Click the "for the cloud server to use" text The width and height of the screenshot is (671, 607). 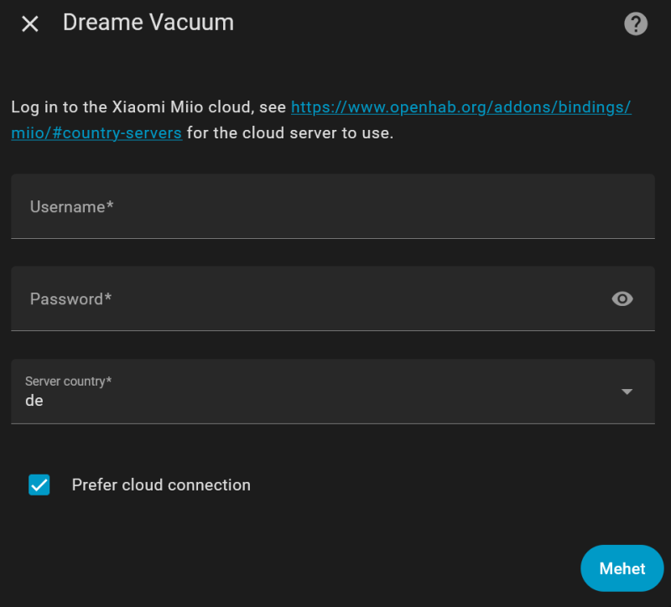(x=289, y=132)
